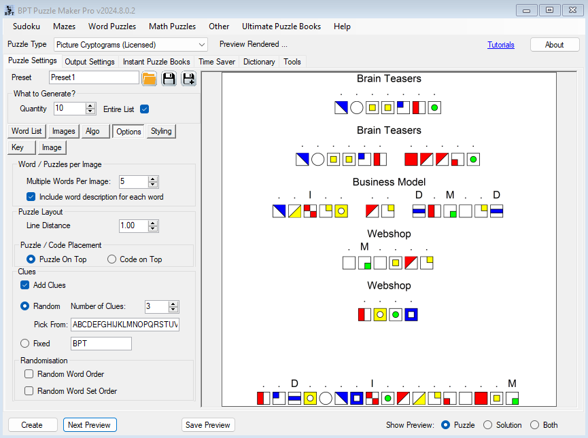Viewport: 588px width, 438px height.
Task: Select the Code on Top radio button
Action: 112,259
